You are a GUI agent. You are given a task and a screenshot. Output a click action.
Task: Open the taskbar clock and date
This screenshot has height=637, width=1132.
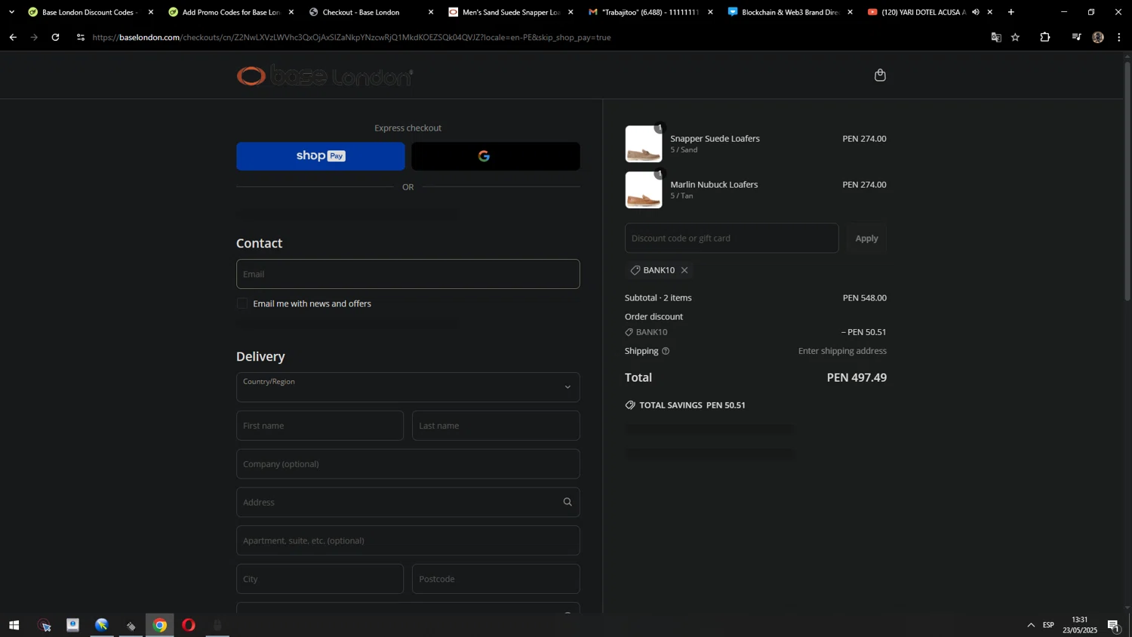click(x=1080, y=625)
